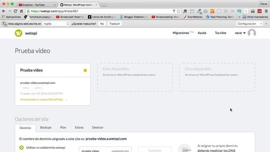Go to Tus sites
270x152 pixels.
(x=221, y=33)
